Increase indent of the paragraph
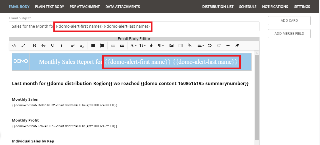The height and width of the screenshot is (145, 320). click(122, 46)
